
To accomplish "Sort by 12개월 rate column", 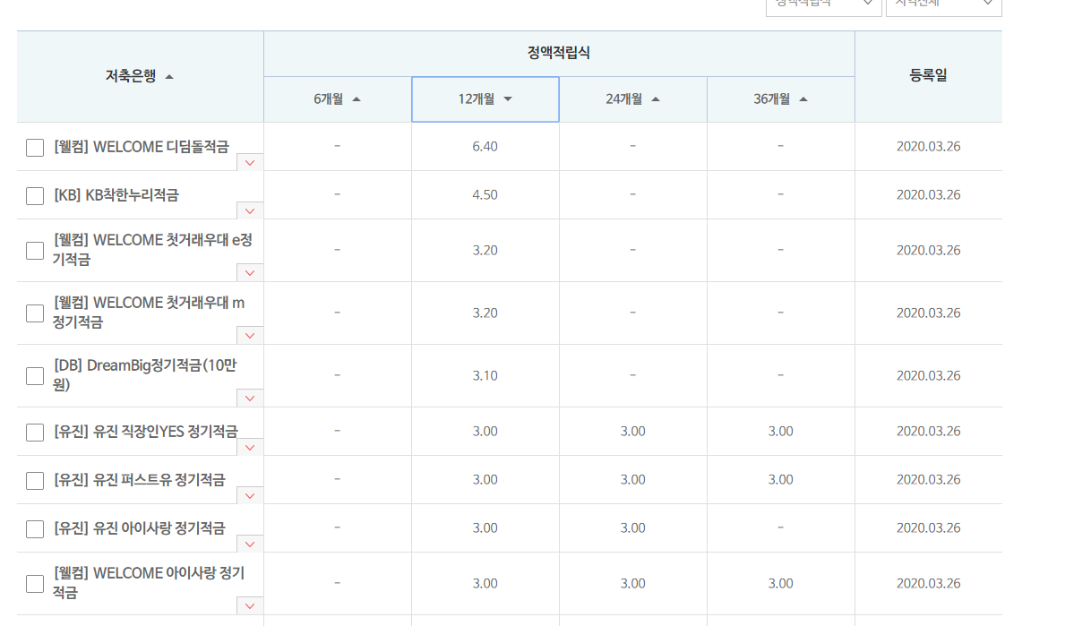I will click(485, 99).
